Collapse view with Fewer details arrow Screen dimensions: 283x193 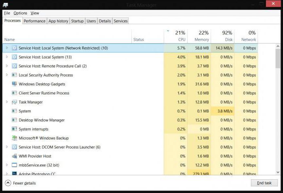coord(8,183)
